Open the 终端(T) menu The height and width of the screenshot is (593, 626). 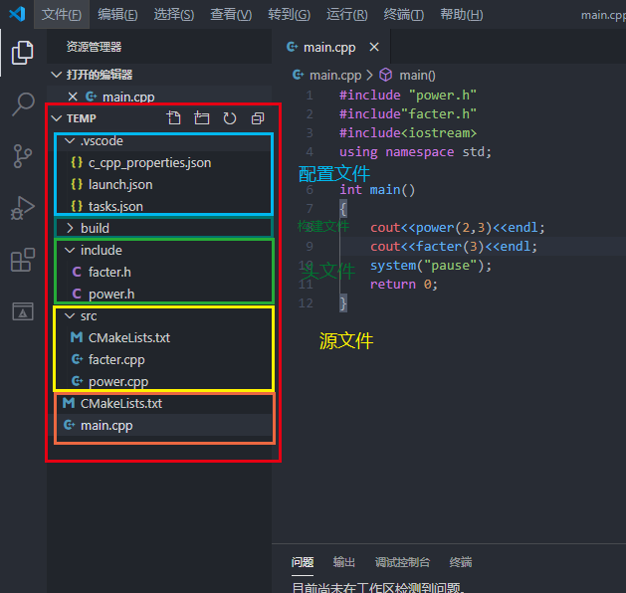404,14
